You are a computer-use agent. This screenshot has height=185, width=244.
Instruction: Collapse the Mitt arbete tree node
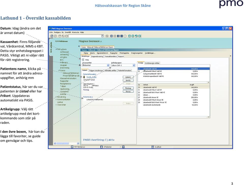56,49
